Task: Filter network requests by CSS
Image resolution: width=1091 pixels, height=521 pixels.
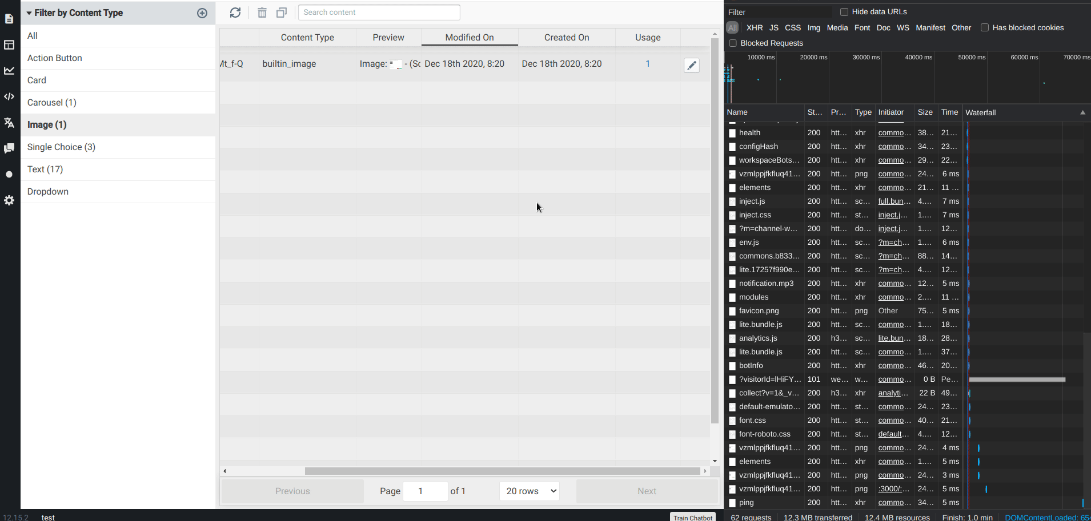Action: click(x=793, y=27)
